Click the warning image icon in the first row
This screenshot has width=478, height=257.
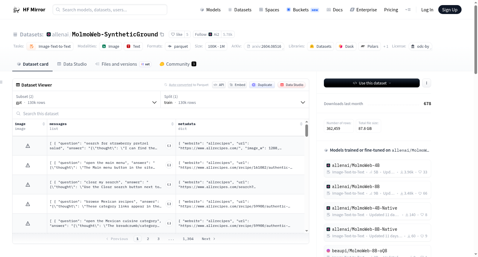[28, 146]
